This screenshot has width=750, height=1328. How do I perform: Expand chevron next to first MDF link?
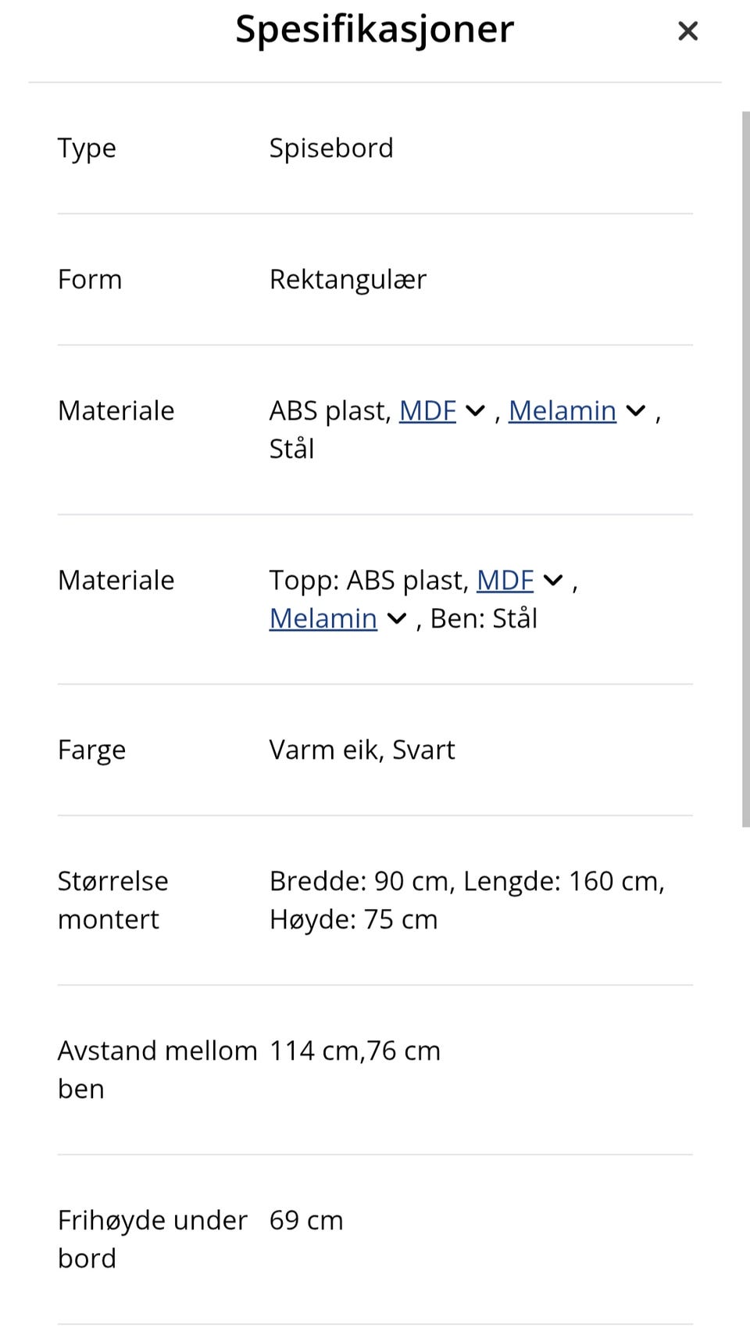tap(475, 411)
